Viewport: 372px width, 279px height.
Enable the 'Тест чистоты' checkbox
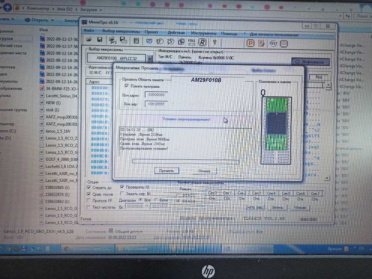[x=89, y=207]
